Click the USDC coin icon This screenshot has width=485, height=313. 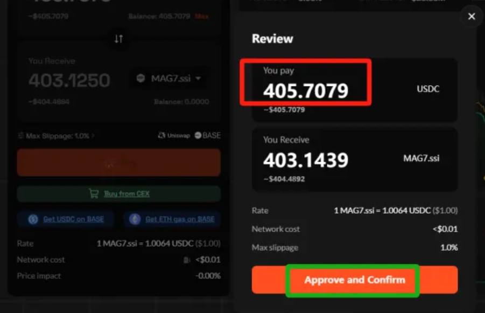33,219
